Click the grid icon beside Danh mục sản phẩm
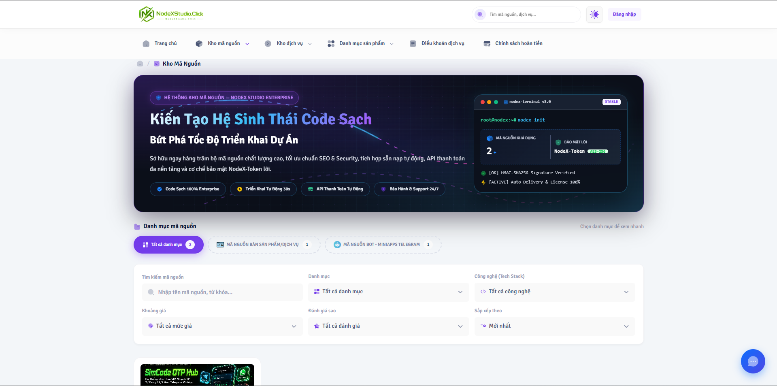 (x=331, y=44)
